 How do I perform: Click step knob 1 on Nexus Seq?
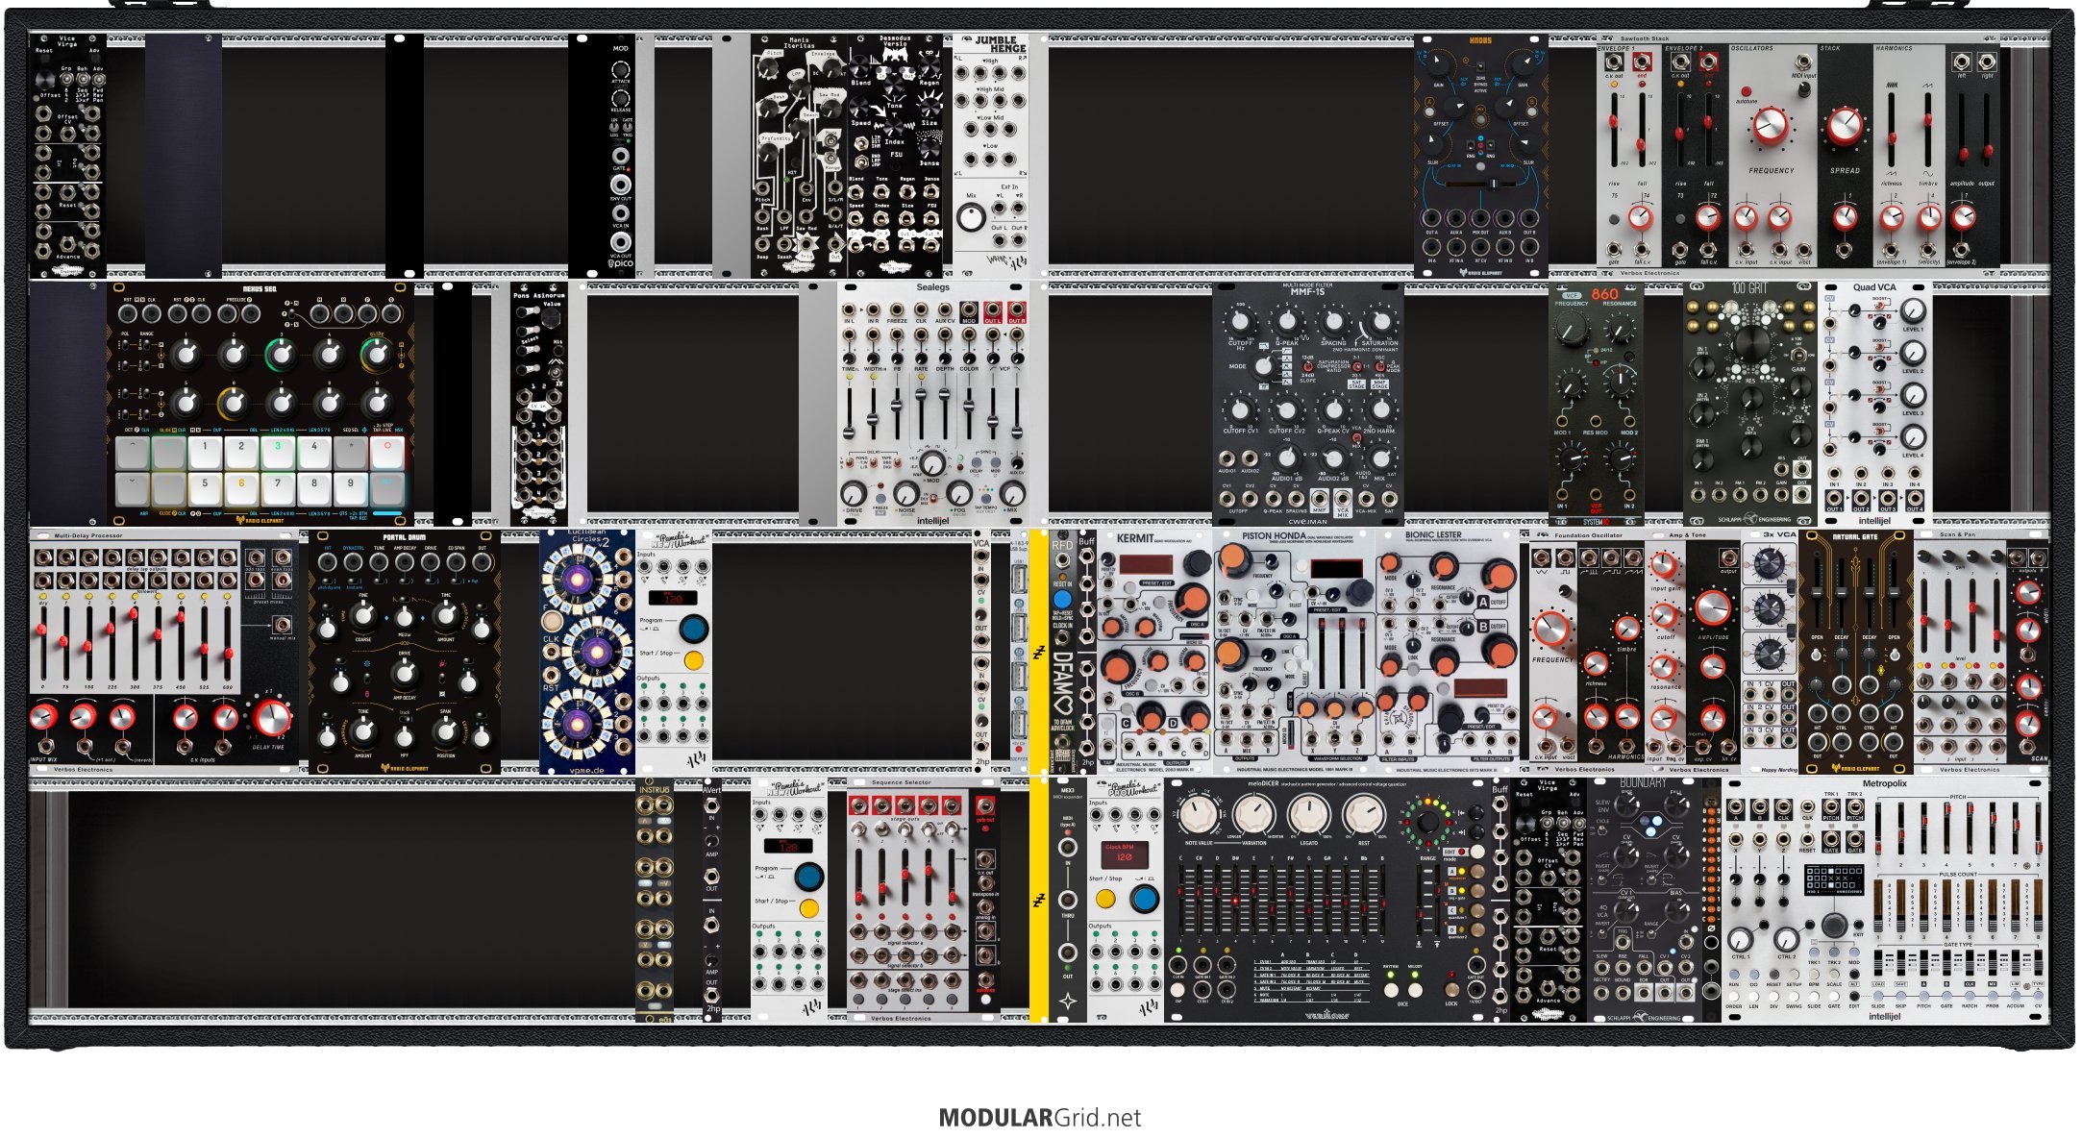pyautogui.click(x=186, y=355)
